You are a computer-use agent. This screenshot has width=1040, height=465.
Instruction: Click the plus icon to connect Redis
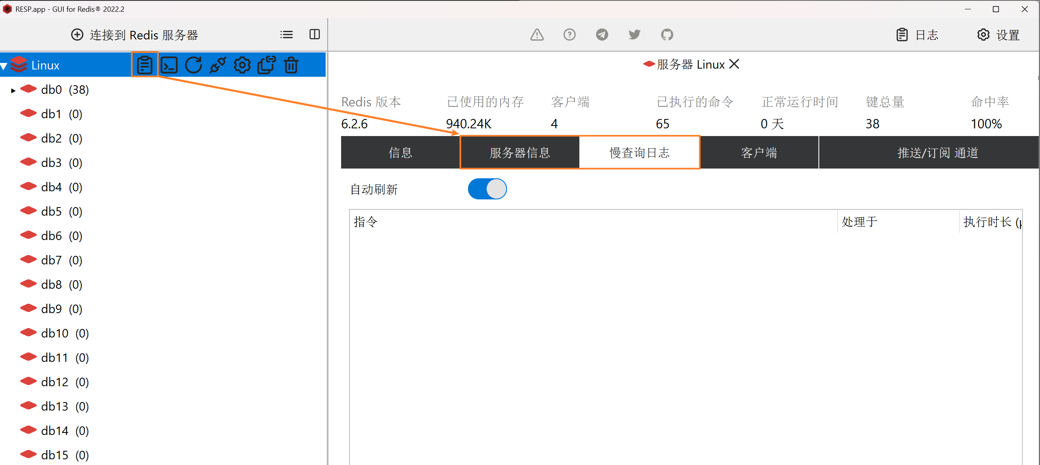pos(77,35)
